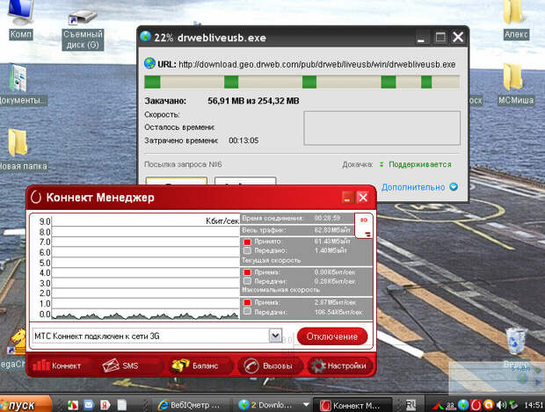This screenshot has width=545, height=412.
Task: Click gray Передачи swatch under Максимальная скорость
Action: 247,312
